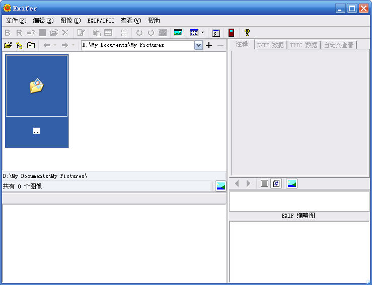Image resolution: width=372 pixels, height=285 pixels.
Task: Start the slideshow filmstrip icon
Action: 178,33
